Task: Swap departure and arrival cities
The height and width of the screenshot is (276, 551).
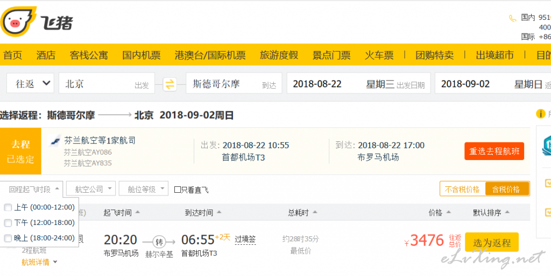Action: click(170, 84)
